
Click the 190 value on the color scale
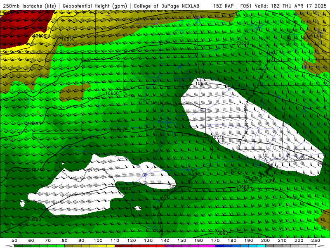point(249,241)
